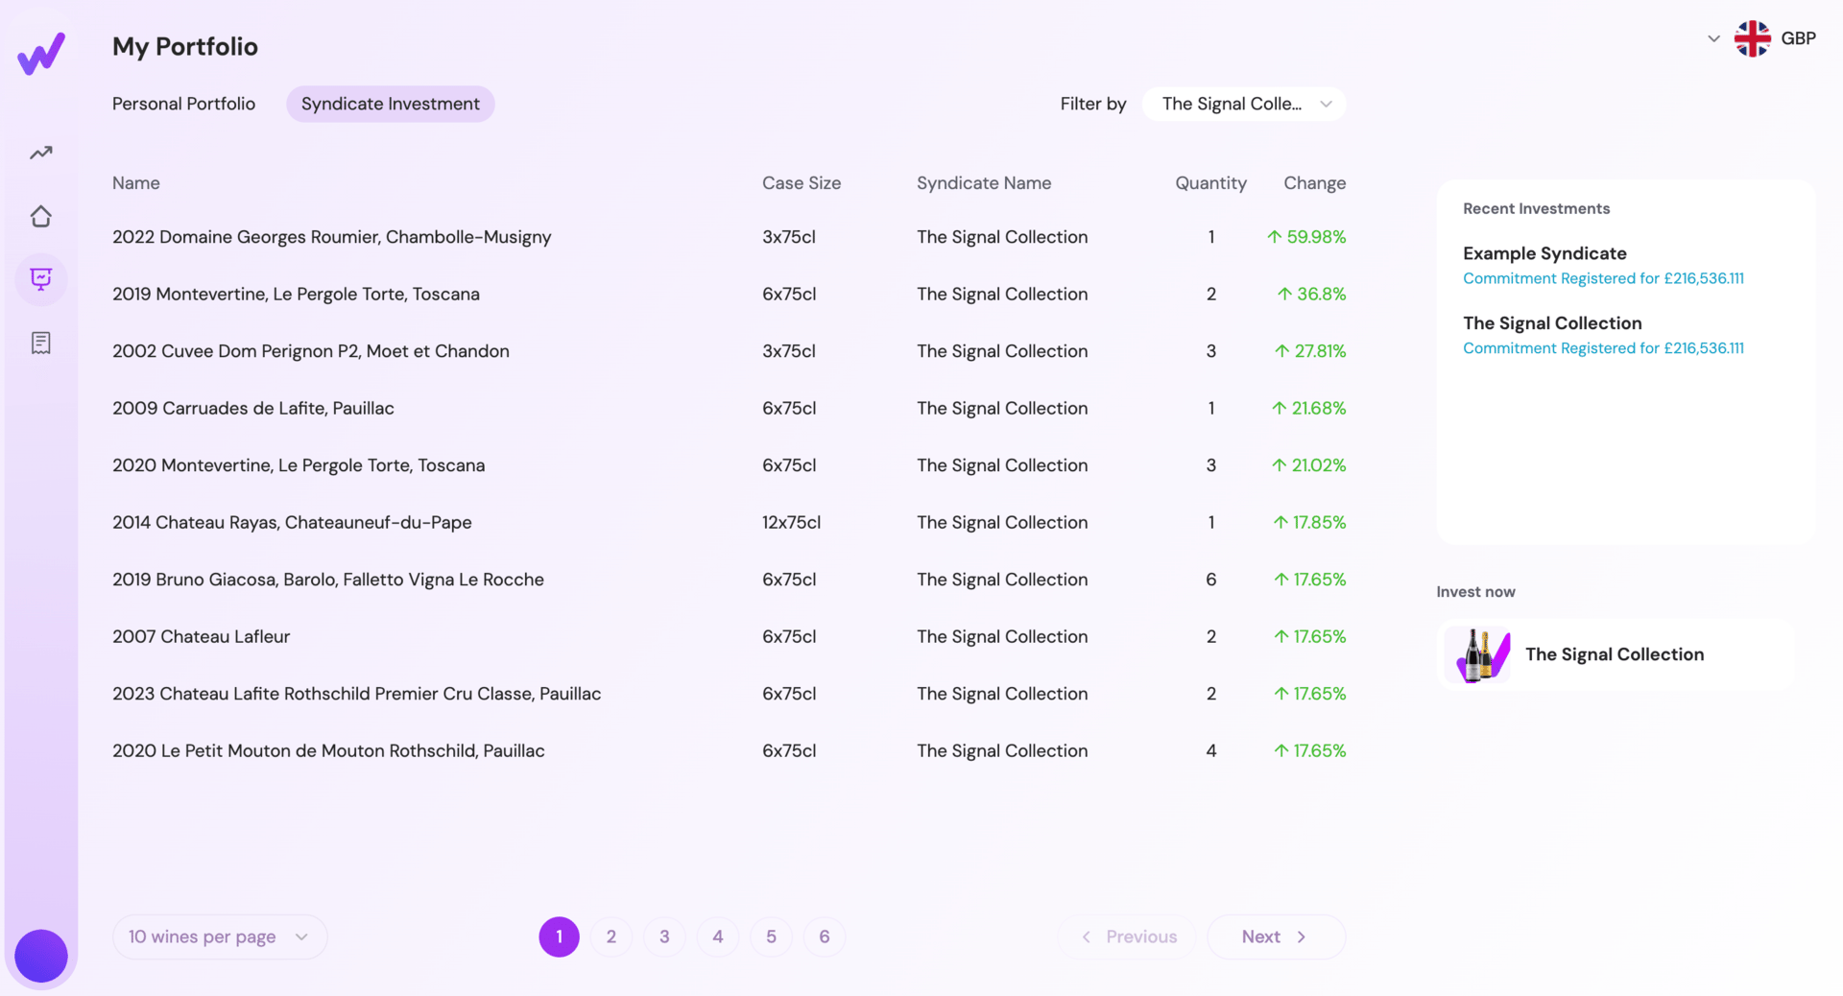Viewport: 1843px width, 996px height.
Task: Open the Filter by syndicate dropdown
Action: coord(1244,104)
